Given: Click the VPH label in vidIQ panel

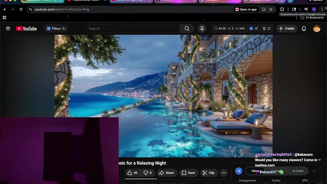Looking at the screenshot, I should click(x=305, y=180).
